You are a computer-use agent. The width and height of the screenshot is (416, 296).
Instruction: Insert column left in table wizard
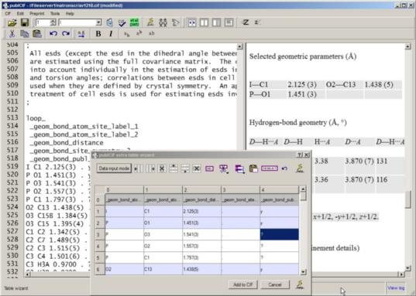pos(138,168)
